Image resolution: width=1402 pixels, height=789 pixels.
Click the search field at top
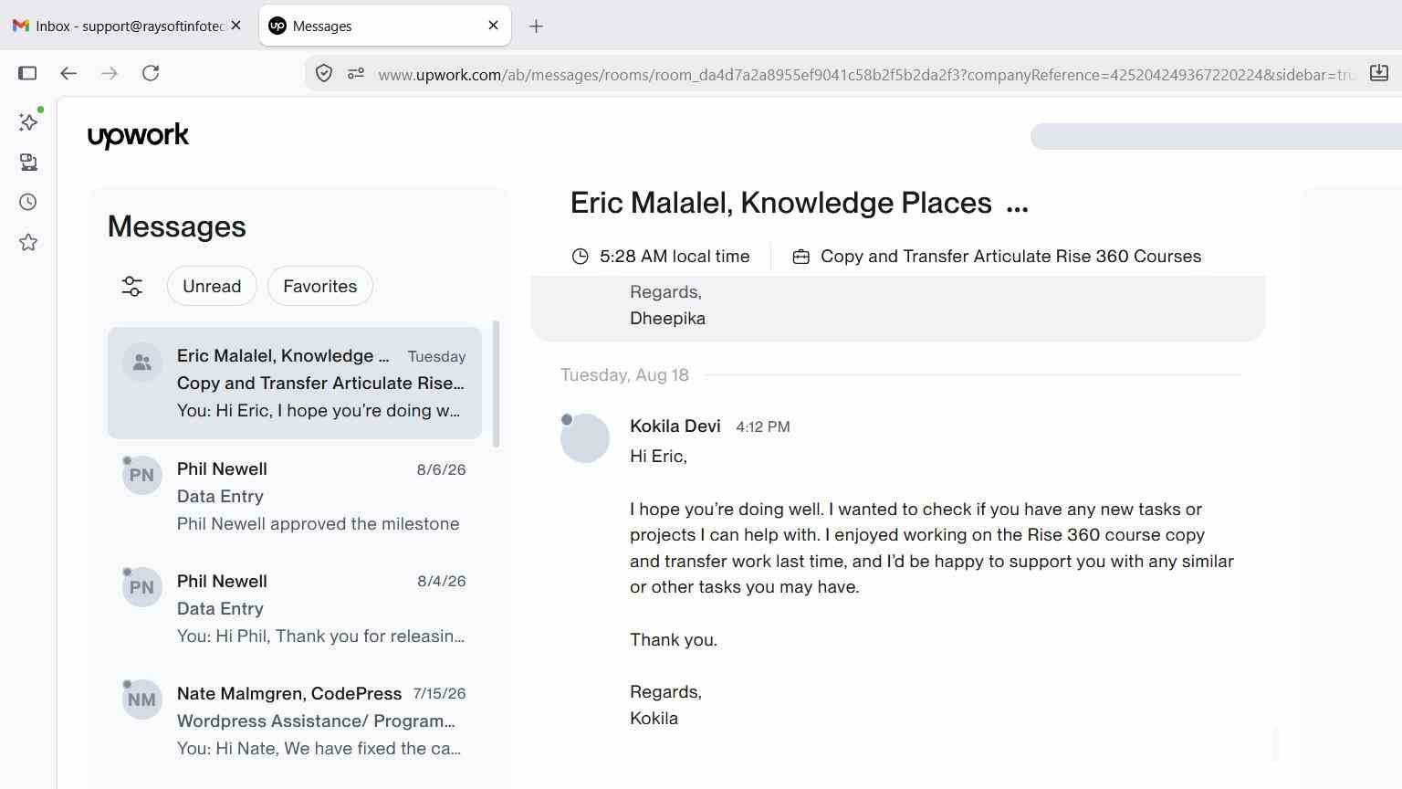(1216, 136)
